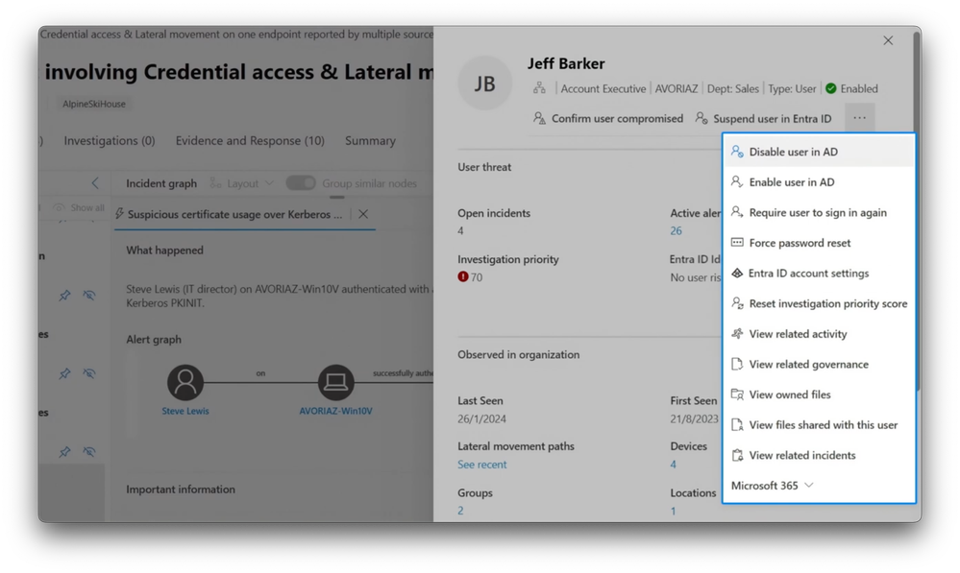Image resolution: width=960 pixels, height=573 pixels.
Task: Select View files shared with this user
Action: (x=819, y=425)
